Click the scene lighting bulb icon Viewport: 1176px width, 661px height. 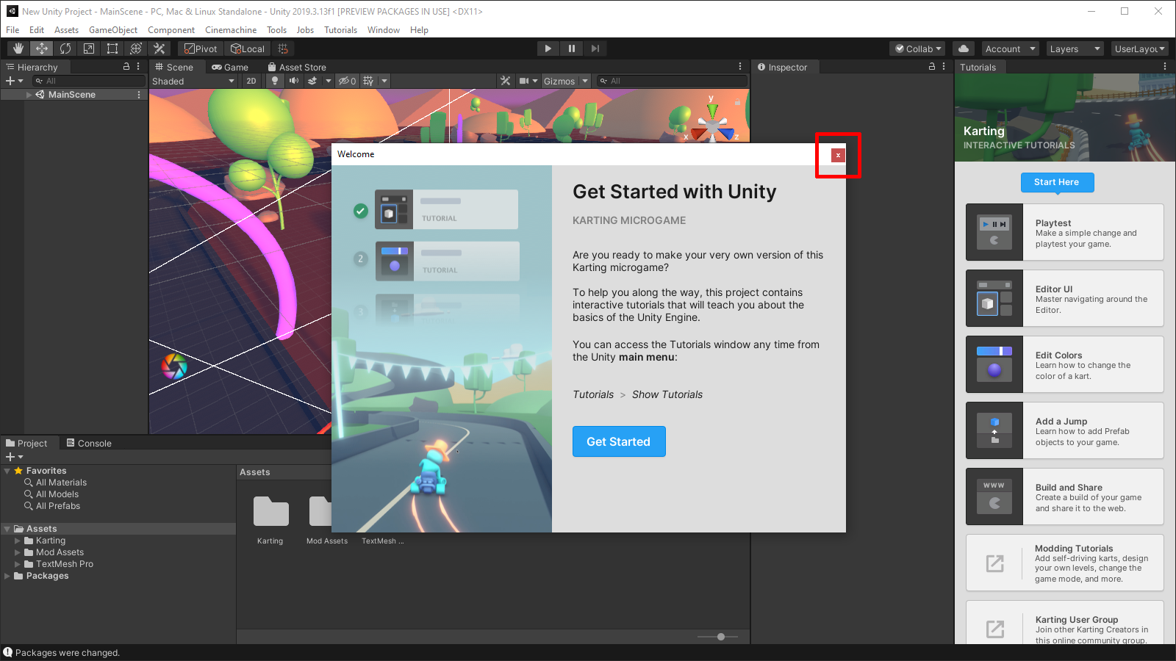pyautogui.click(x=275, y=81)
